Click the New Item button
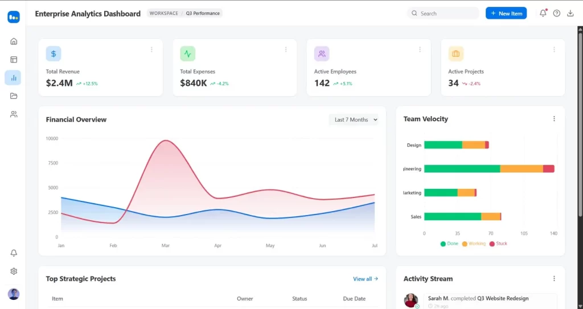This screenshot has width=583, height=309. pyautogui.click(x=506, y=13)
